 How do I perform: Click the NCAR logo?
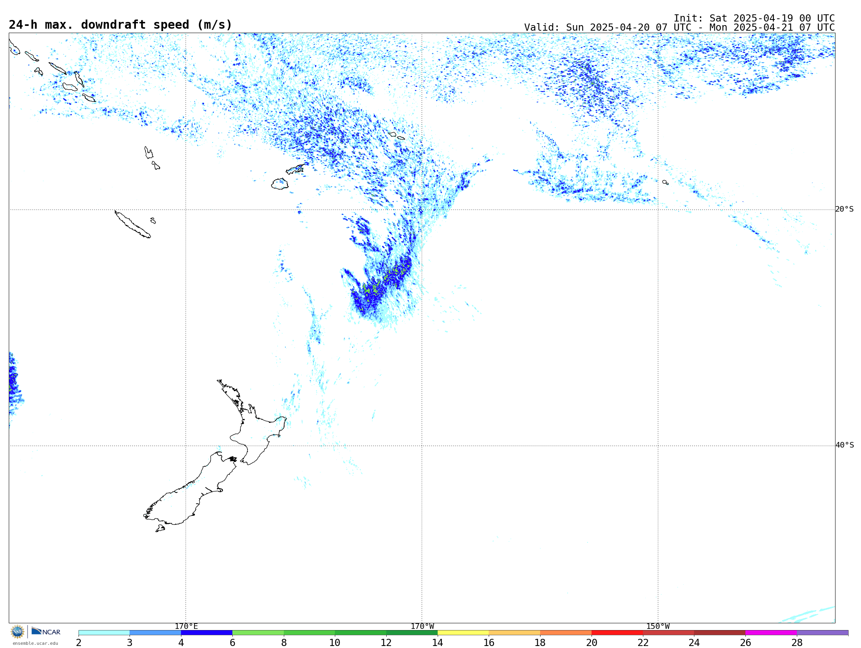tap(46, 632)
